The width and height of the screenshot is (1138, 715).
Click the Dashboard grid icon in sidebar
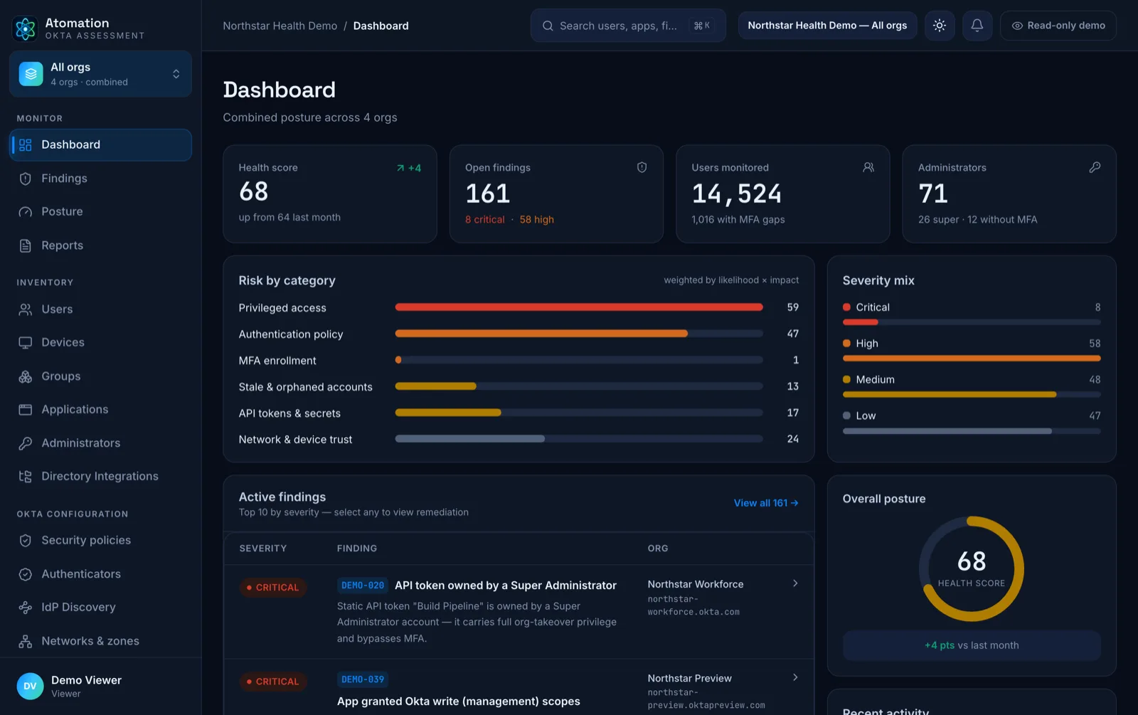(26, 145)
